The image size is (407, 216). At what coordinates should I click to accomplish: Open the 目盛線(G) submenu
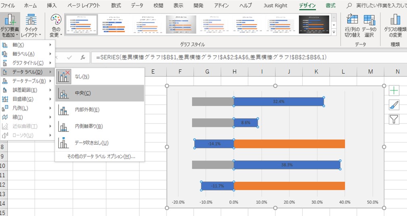click(x=27, y=99)
